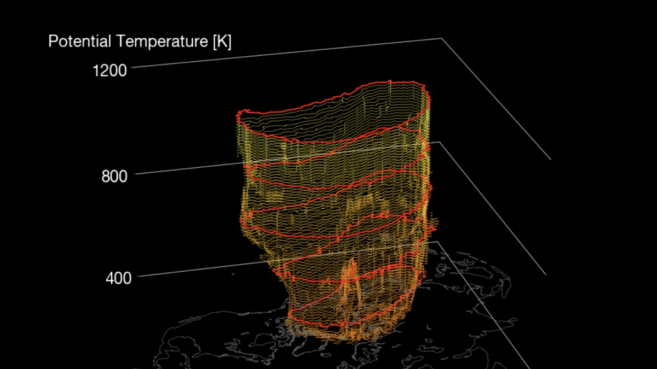This screenshot has height=369, width=657.
Task: Click the bright orange spike inside the vortex
Action: (x=348, y=273)
